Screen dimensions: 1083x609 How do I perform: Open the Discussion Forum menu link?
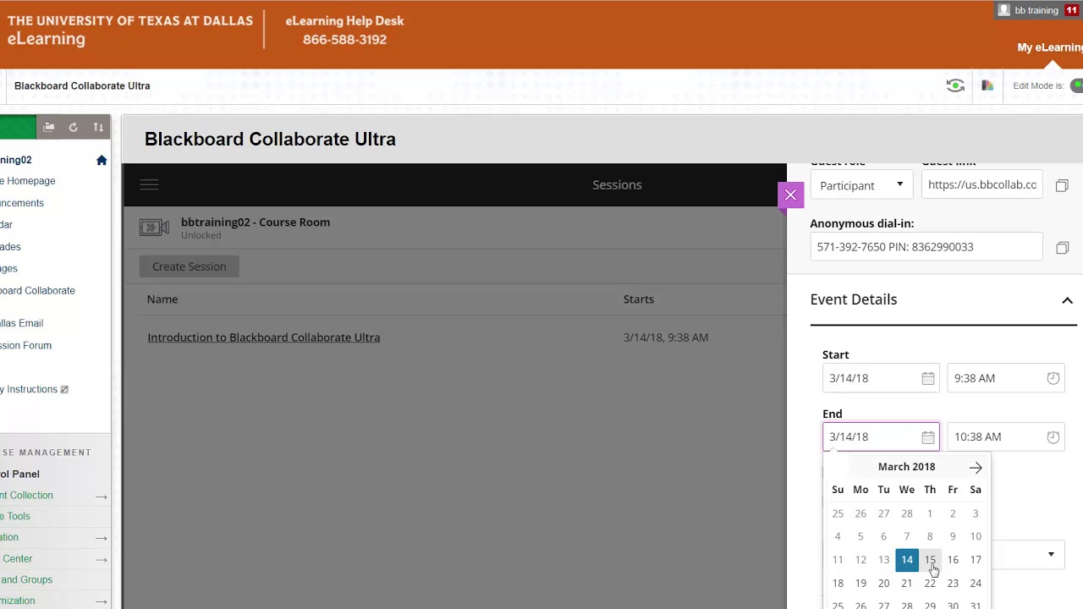pos(25,345)
